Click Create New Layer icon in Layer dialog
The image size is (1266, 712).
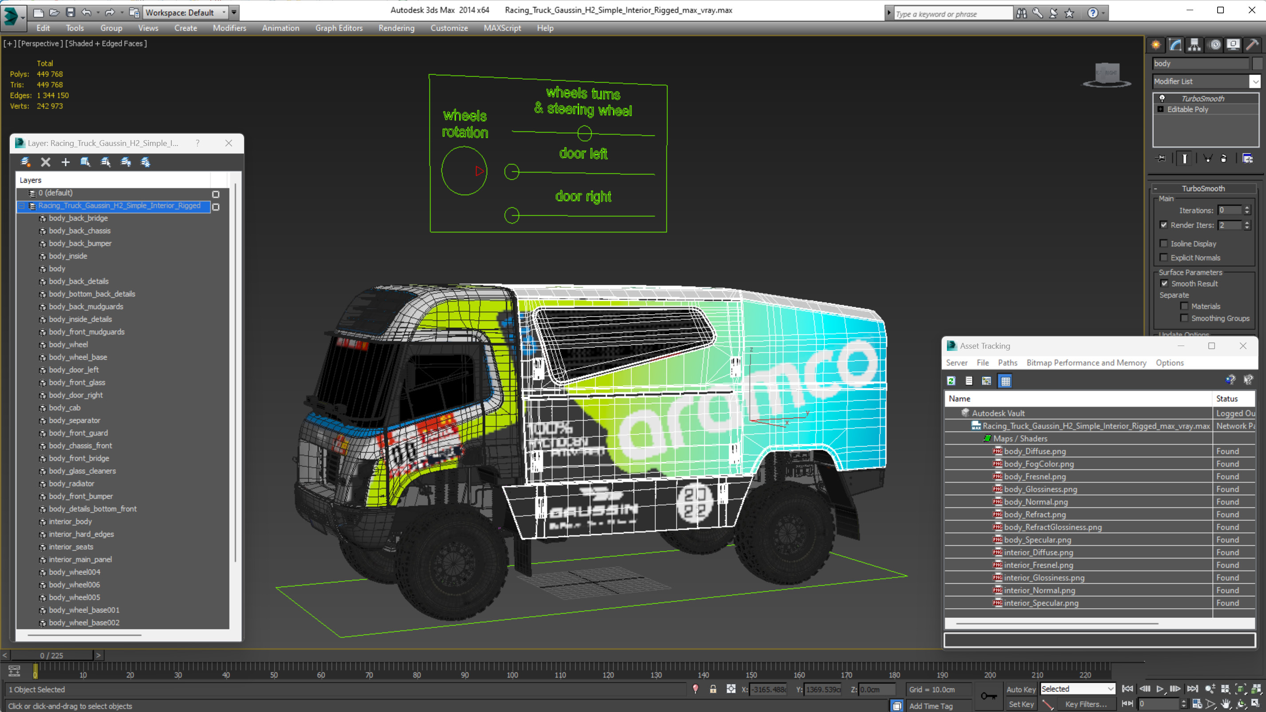pyautogui.click(x=26, y=162)
